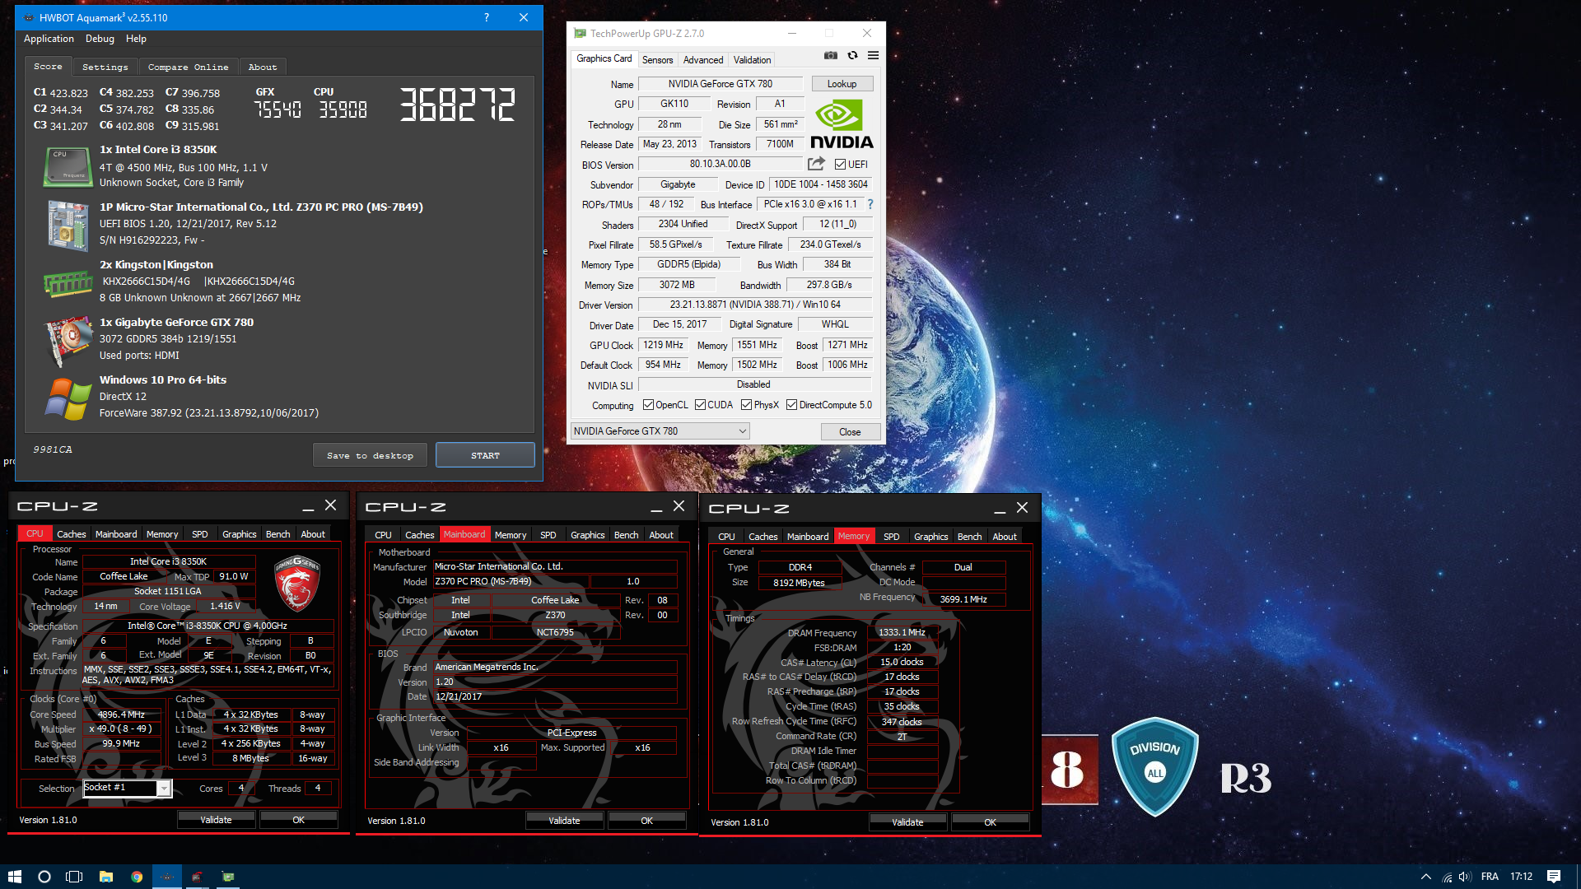Open the Action Center notifications icon
Viewport: 1581px width, 889px height.
click(1554, 877)
